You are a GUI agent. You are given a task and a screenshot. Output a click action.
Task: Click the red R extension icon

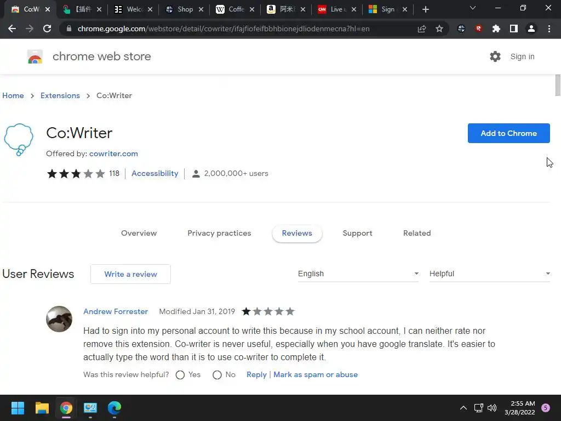click(479, 29)
